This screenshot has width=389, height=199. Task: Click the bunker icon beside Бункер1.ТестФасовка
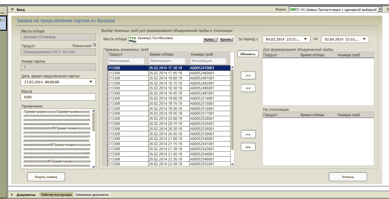click(133, 39)
